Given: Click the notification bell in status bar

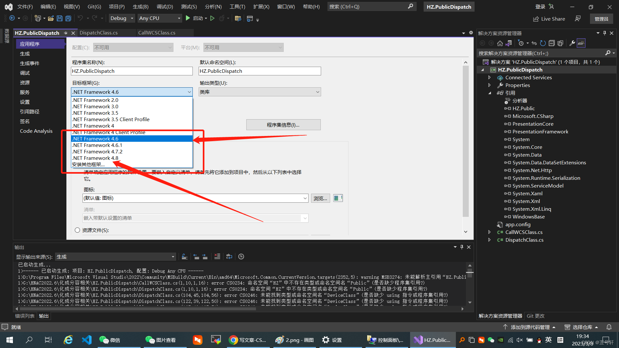Looking at the screenshot, I should (x=609, y=327).
